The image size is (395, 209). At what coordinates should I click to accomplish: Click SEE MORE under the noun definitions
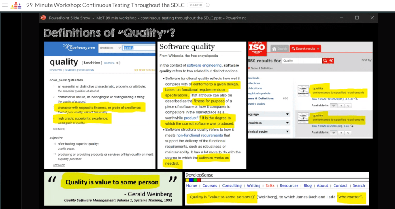[59, 129]
